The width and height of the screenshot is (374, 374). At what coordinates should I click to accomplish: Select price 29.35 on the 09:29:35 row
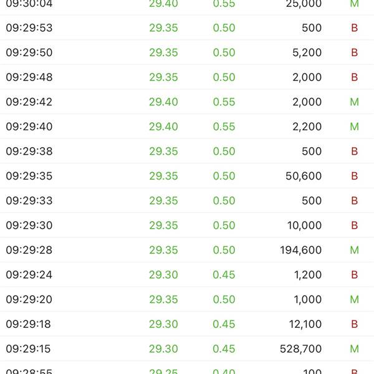point(163,176)
